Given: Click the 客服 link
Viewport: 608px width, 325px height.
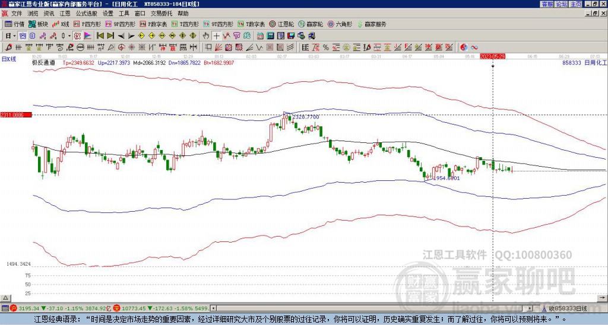Looking at the screenshot, I should [x=547, y=4].
